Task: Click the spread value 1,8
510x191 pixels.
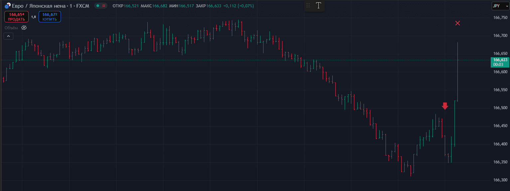Action: 33,17
